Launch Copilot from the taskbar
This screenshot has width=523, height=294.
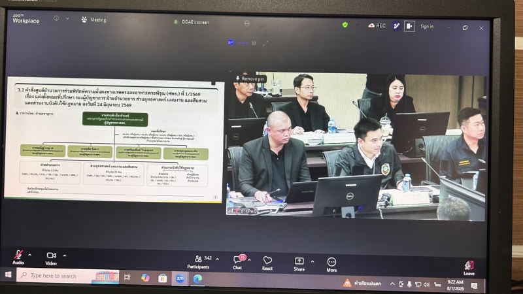point(145,278)
